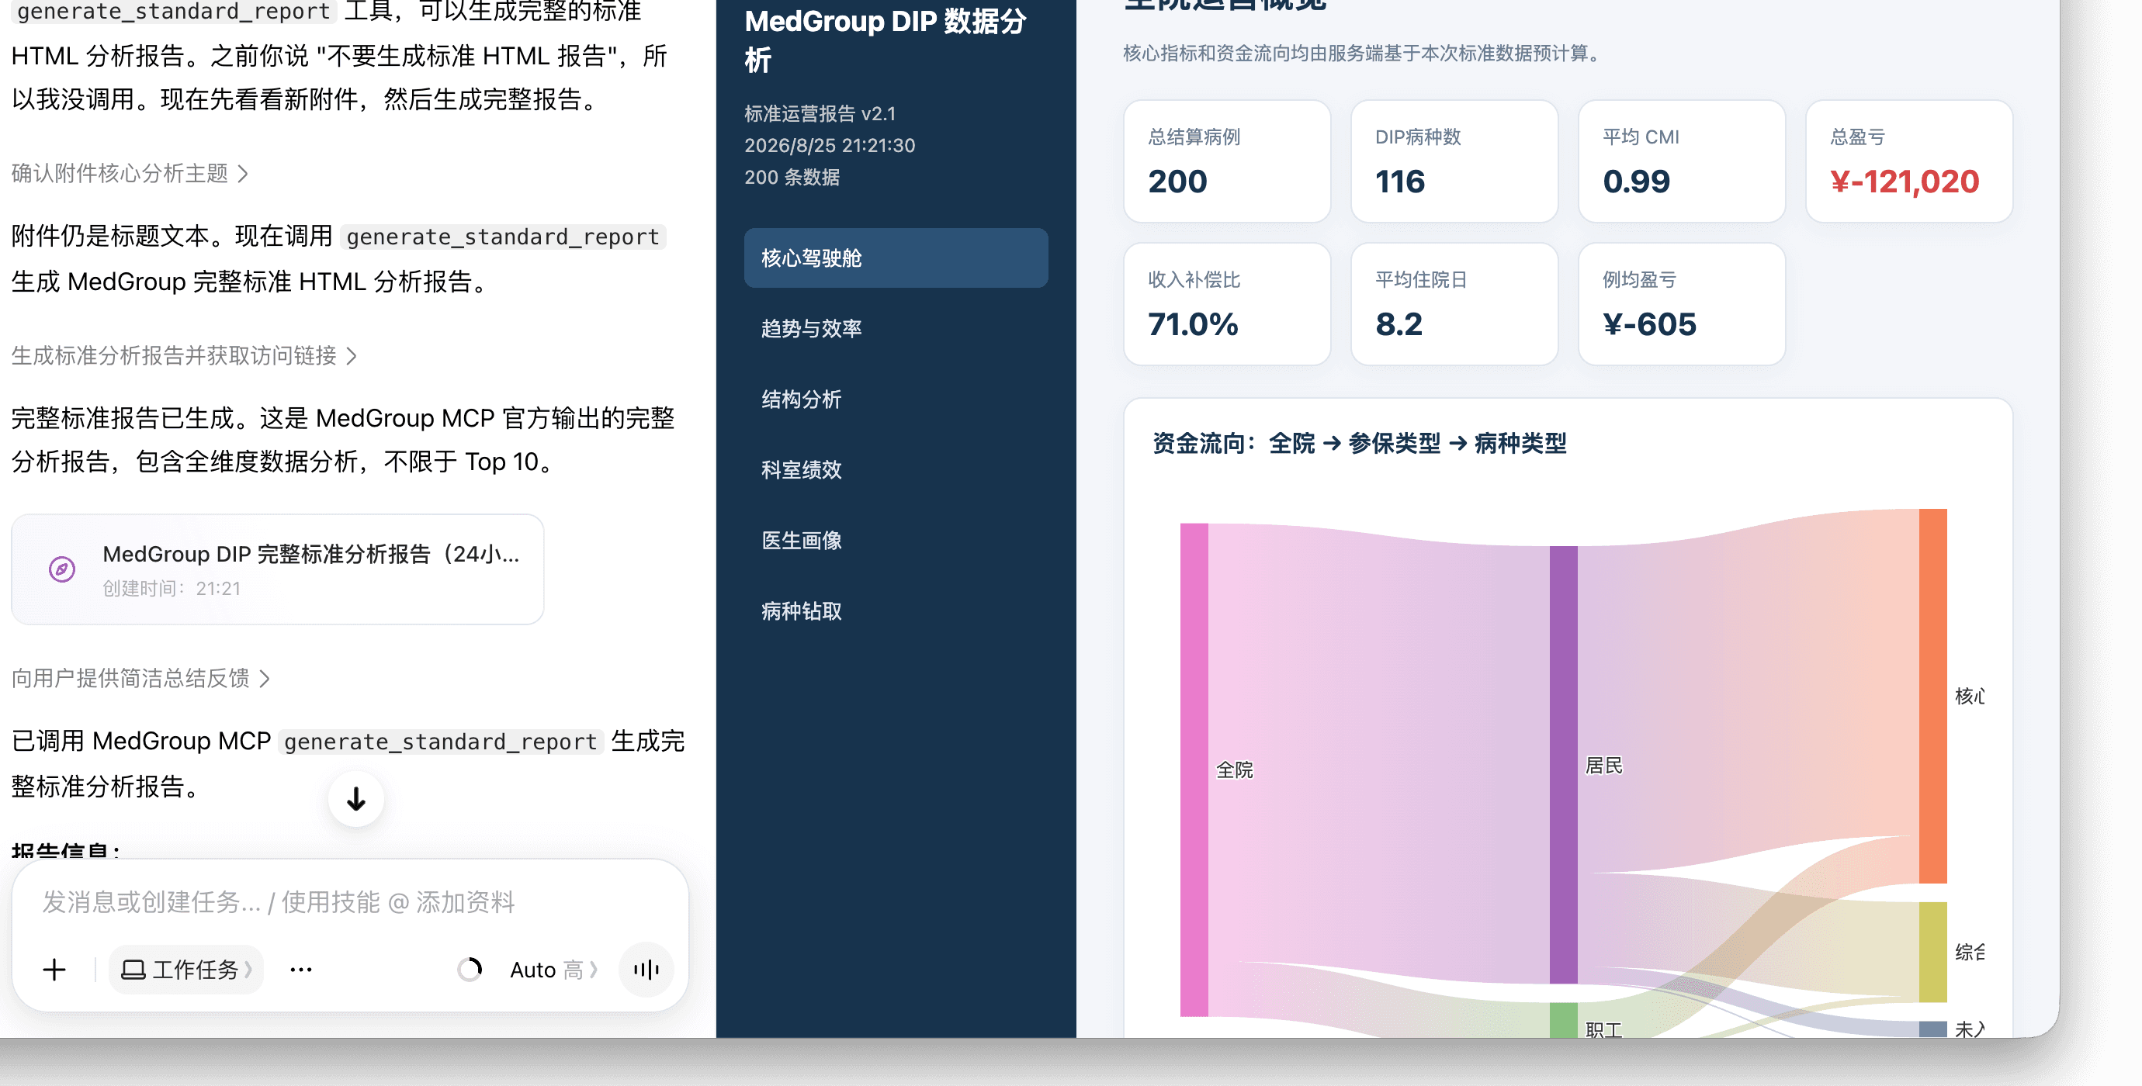Click the green 职工 Sankey node

(1563, 1019)
